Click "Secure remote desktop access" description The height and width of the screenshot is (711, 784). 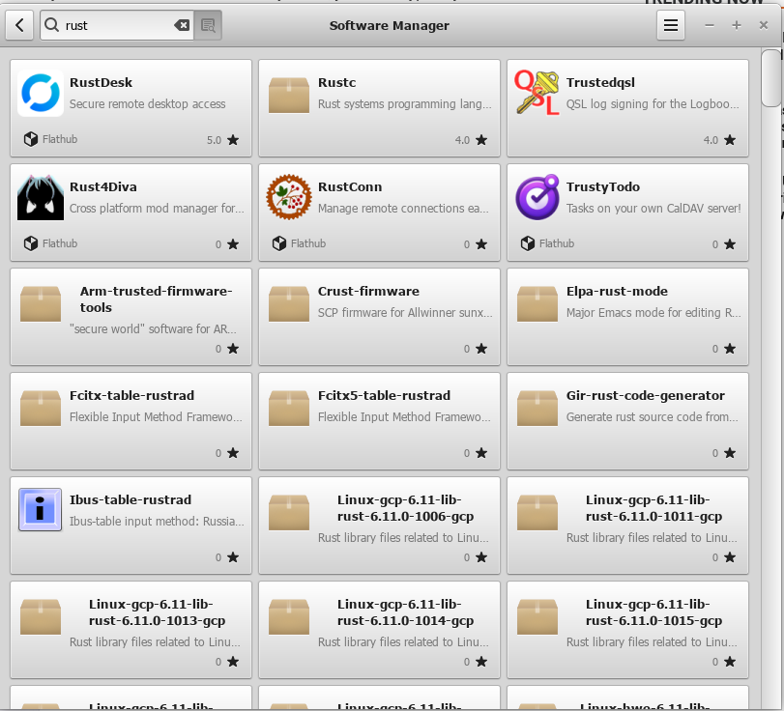[148, 104]
